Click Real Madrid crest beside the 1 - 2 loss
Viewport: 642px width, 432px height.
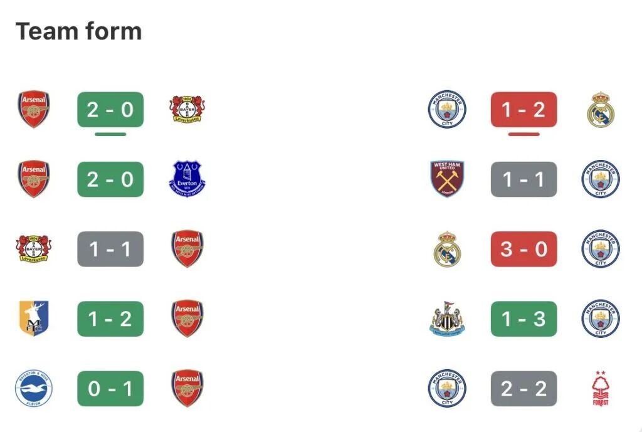tap(601, 110)
